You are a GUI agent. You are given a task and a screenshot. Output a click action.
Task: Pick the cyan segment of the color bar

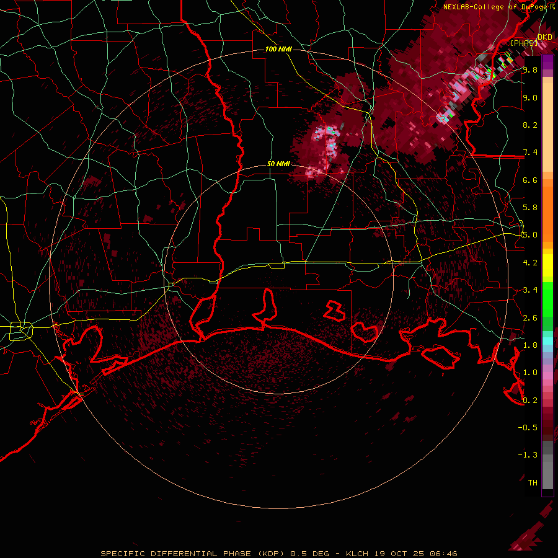[547, 340]
